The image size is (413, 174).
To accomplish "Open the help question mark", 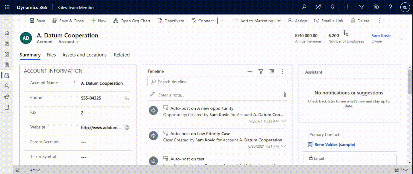I will pyautogui.click(x=391, y=7).
